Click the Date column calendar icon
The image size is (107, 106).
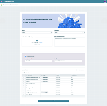[x=56, y=75]
